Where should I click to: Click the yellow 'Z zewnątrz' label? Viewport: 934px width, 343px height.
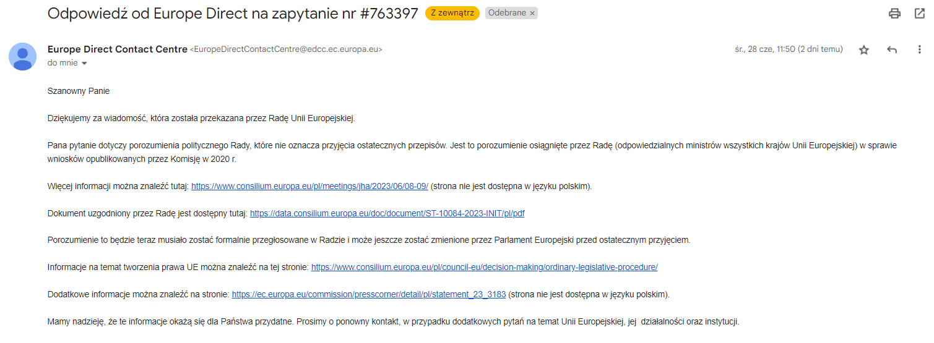[x=452, y=13]
